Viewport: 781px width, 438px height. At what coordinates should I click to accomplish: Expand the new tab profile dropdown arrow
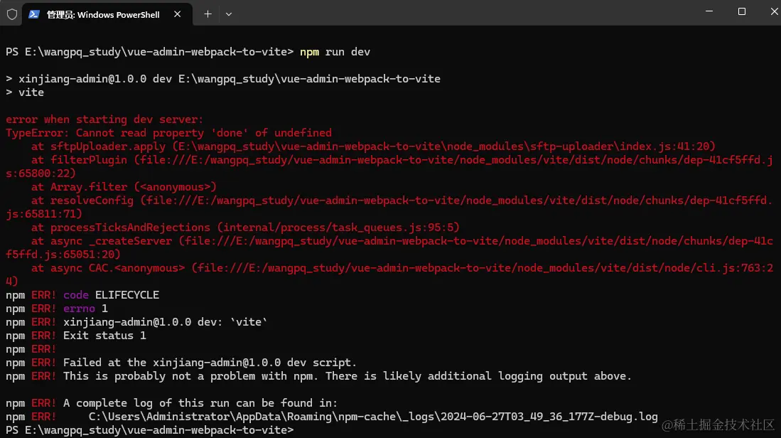(229, 14)
